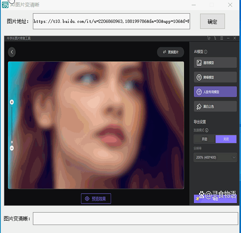Click the 预览效果 preview button
The width and height of the screenshot is (241, 233).
pyautogui.click(x=96, y=199)
